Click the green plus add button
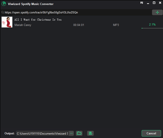Viewport: 163px width, 138px height. [x=157, y=12]
